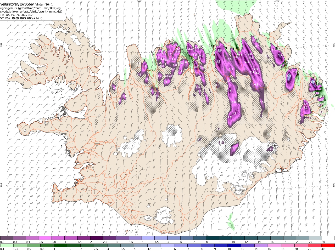Click the Veðurstofan/IS750dev map title

[x=17, y=4]
